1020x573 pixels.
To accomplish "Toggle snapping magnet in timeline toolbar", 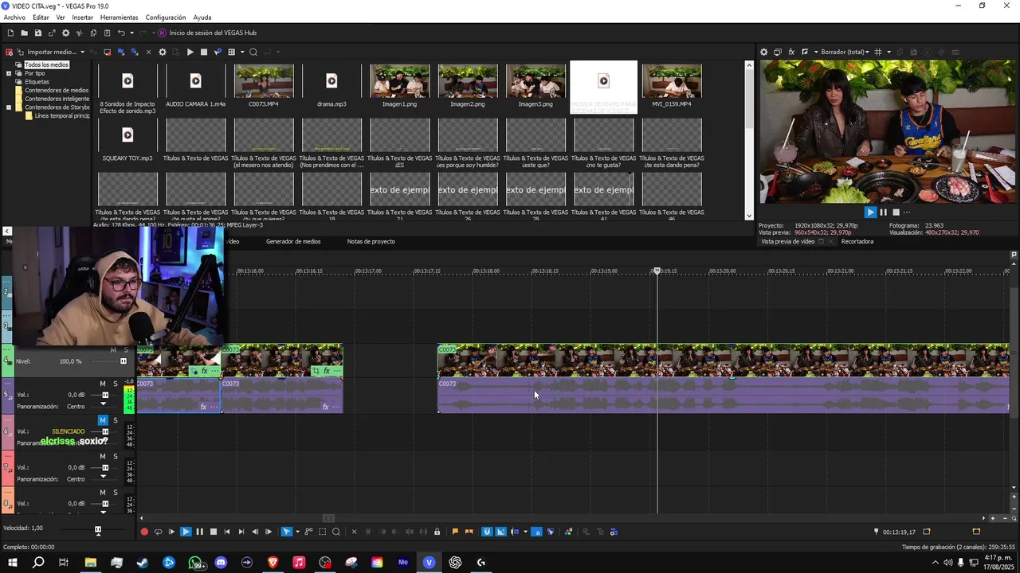I will (x=487, y=532).
